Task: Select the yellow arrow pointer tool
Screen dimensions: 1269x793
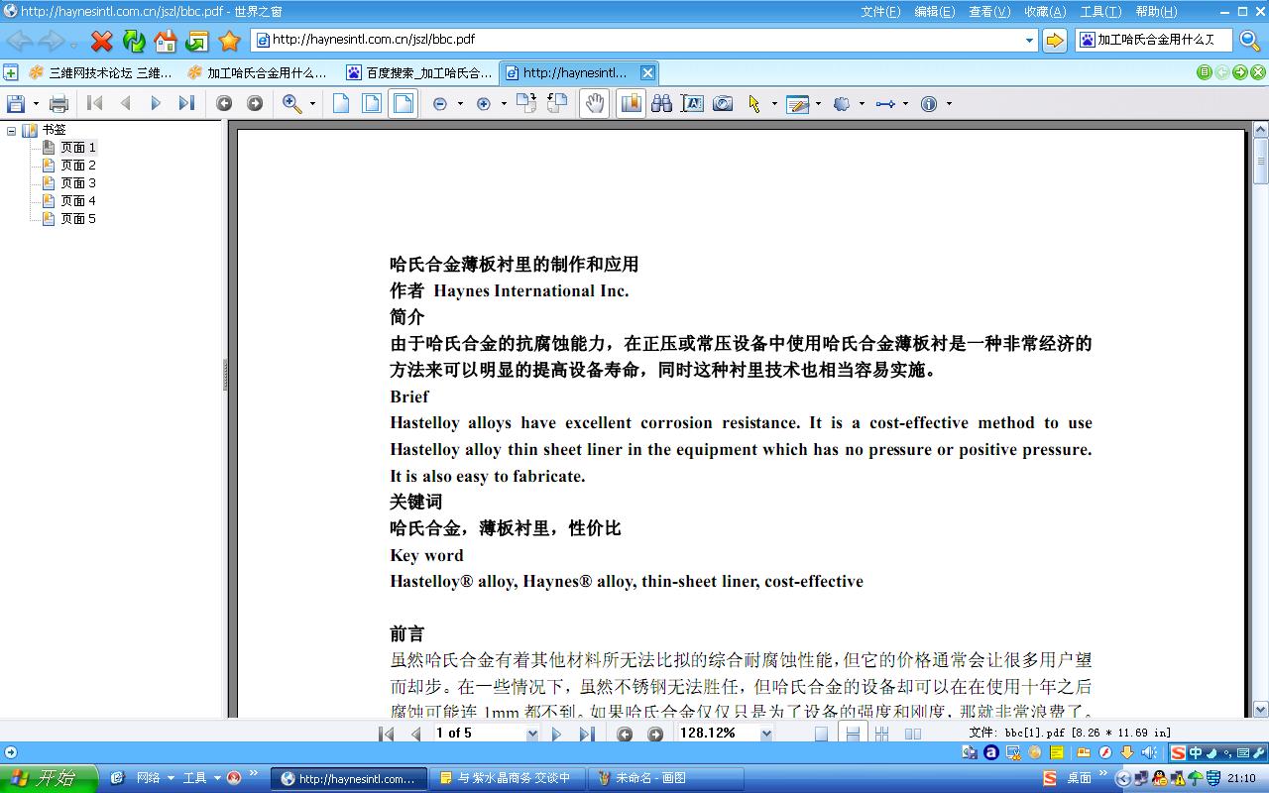Action: (x=754, y=103)
